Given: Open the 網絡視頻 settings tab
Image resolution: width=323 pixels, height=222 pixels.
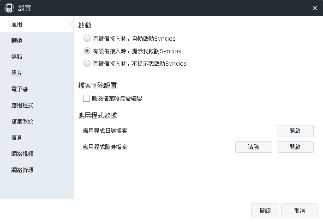Looking at the screenshot, I should click(23, 154).
